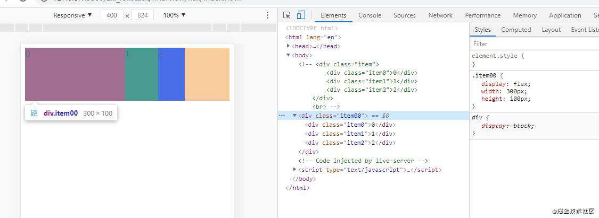Click the three-dot icon beside selected div.item00 line

282,116
